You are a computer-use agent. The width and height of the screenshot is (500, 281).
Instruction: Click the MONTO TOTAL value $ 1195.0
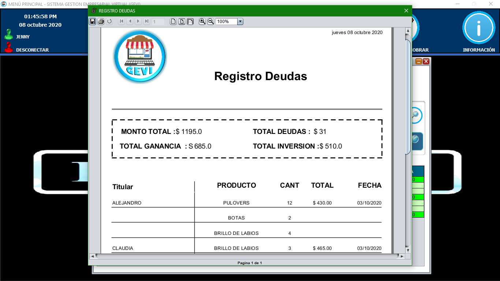pyautogui.click(x=189, y=132)
